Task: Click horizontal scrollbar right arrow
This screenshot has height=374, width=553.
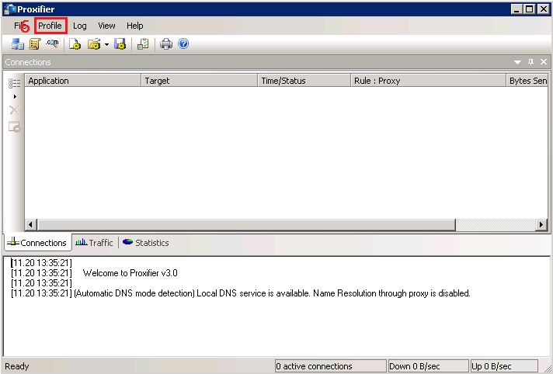Action: point(541,224)
